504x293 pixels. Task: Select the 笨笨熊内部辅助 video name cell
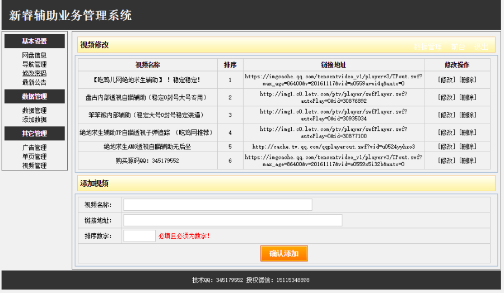(x=147, y=115)
